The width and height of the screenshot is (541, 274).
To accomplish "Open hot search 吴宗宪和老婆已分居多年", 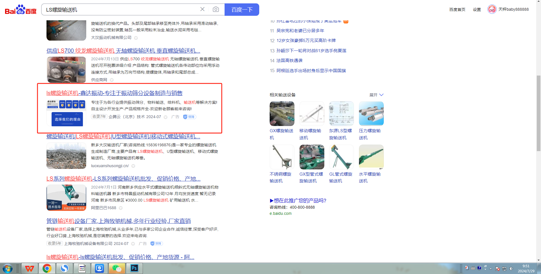I will pos(300,31).
